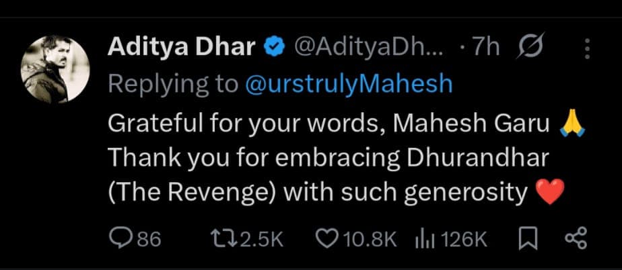Image resolution: width=622 pixels, height=270 pixels.
Task: Click the share icon on the tweet
Action: pos(574,238)
